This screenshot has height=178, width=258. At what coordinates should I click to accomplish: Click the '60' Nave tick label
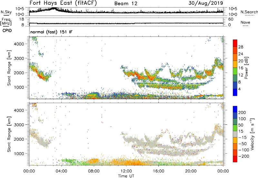click(231, 19)
